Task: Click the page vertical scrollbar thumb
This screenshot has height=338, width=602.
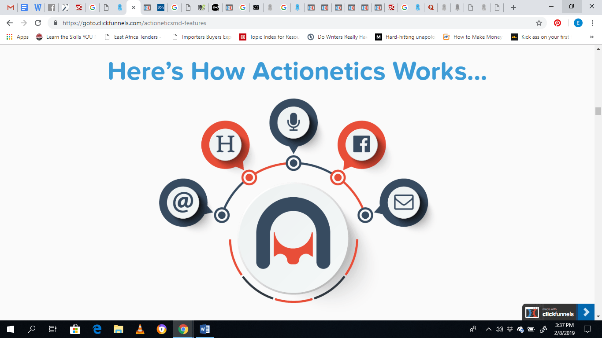Action: point(598,111)
